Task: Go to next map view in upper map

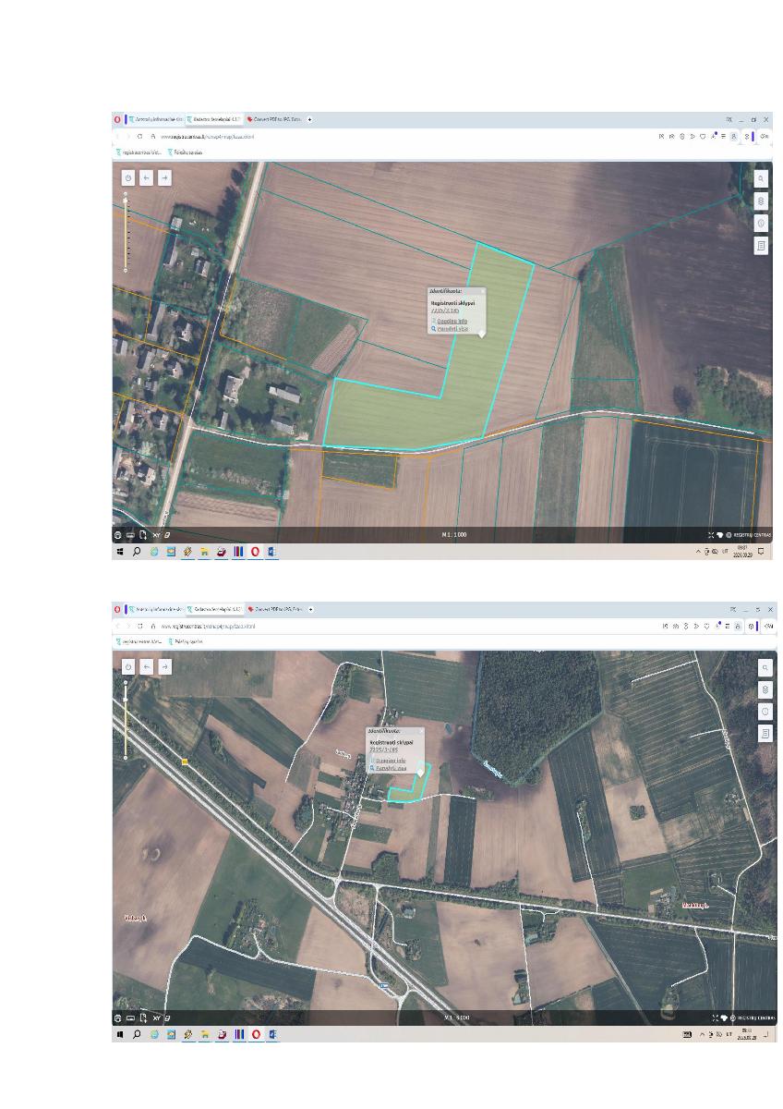Action: [x=164, y=177]
